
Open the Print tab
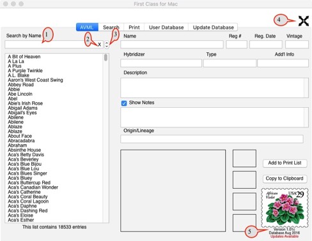pos(134,27)
